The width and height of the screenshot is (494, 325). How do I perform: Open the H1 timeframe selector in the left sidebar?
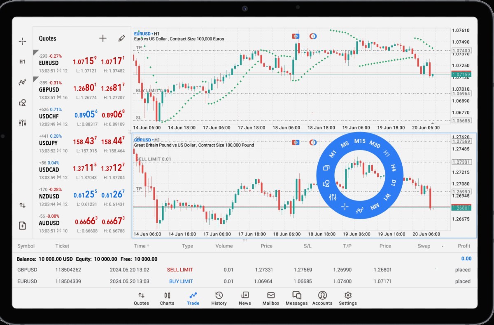click(x=22, y=61)
